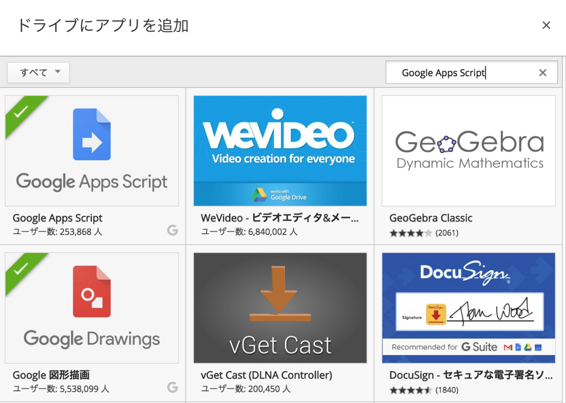Click the DocuSign - セキュアな電子署名 title
The height and width of the screenshot is (403, 566).
[x=471, y=375]
